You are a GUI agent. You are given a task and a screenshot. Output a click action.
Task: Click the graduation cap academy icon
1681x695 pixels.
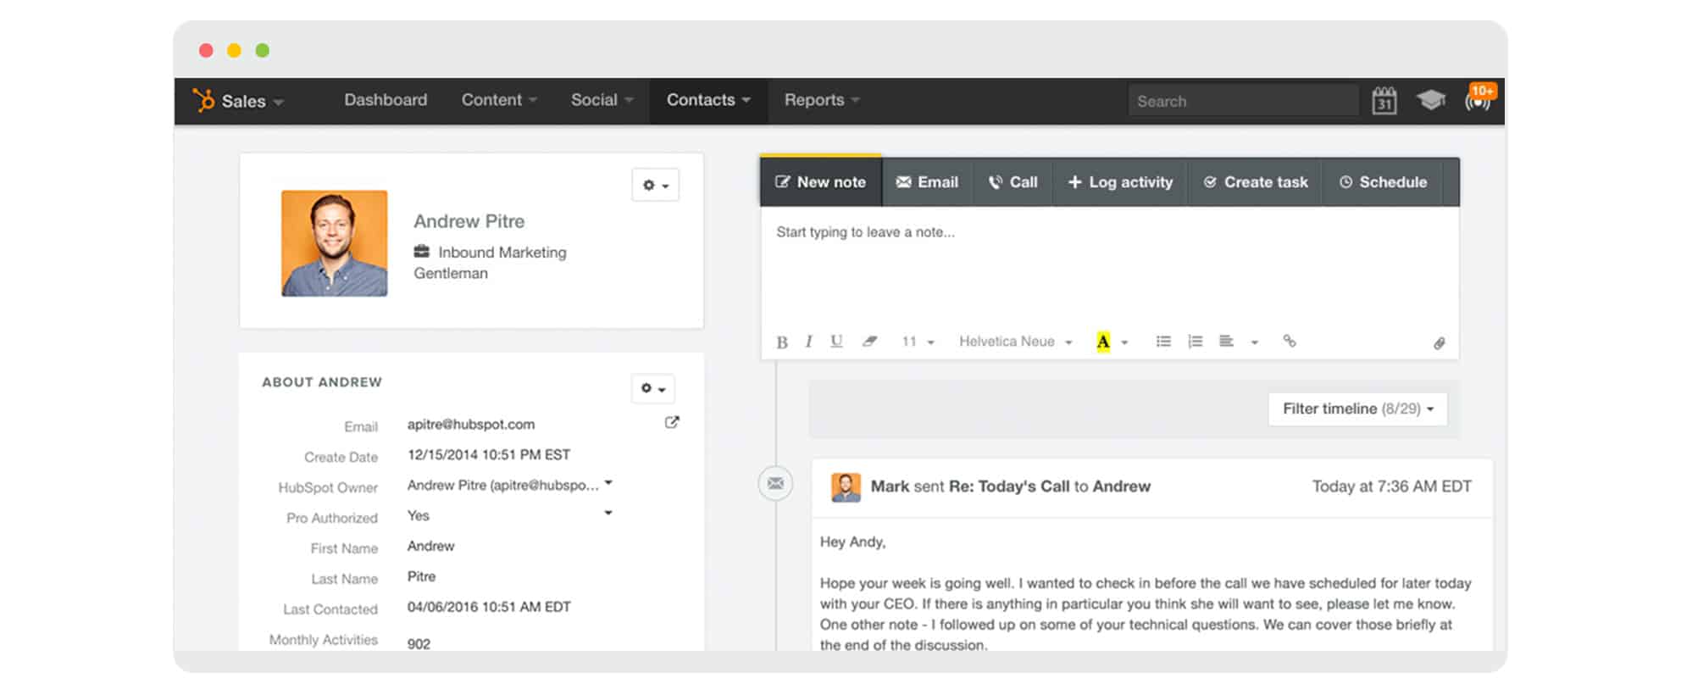click(x=1431, y=100)
